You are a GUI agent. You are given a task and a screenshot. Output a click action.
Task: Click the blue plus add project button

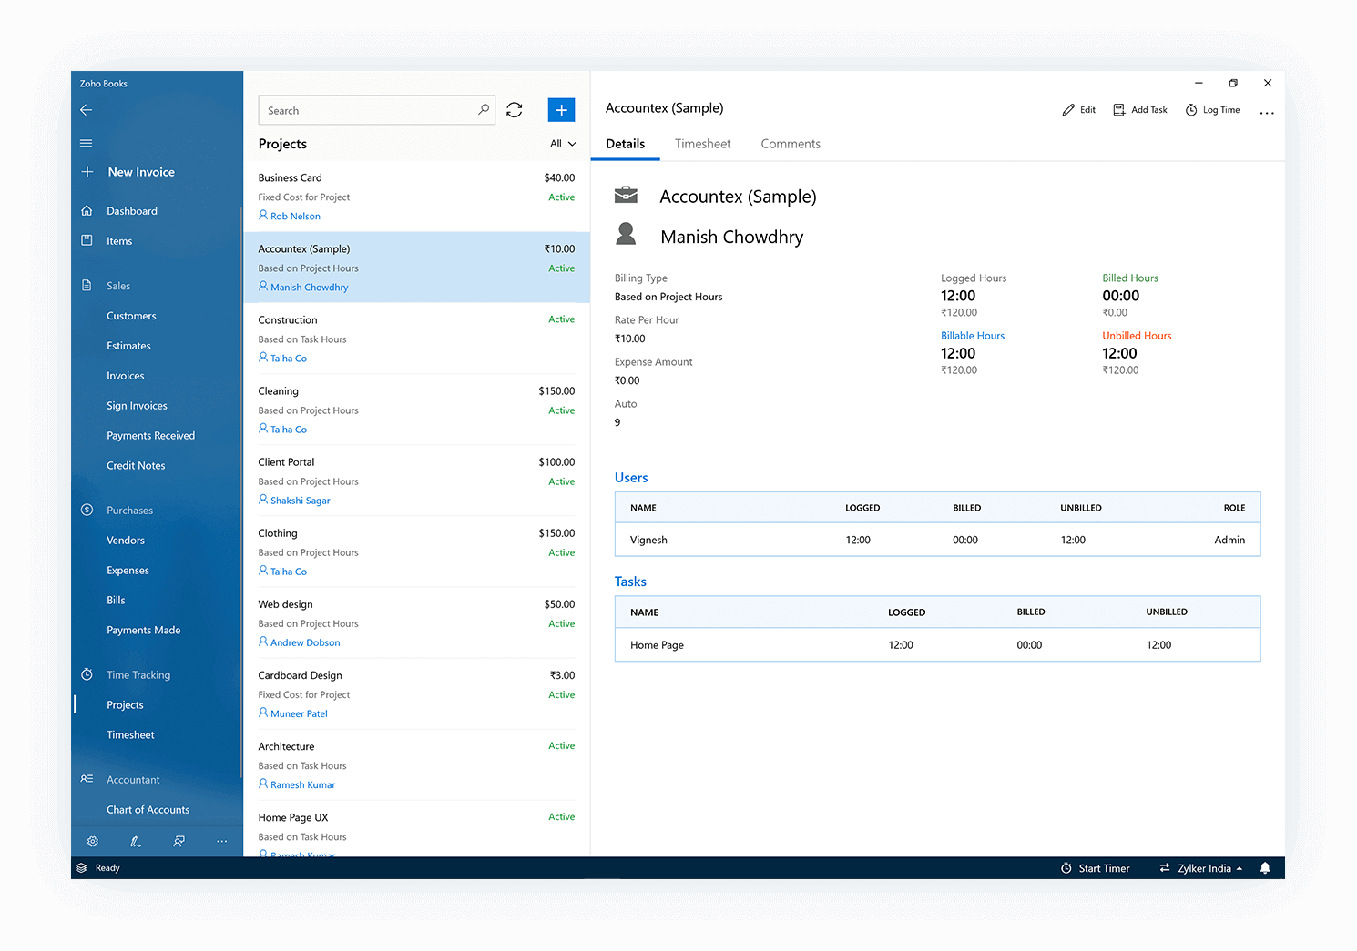click(561, 110)
